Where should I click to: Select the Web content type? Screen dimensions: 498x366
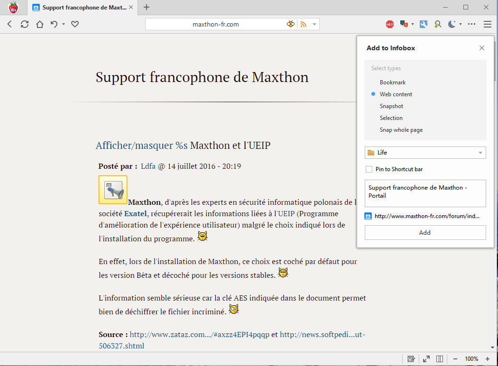coord(396,94)
